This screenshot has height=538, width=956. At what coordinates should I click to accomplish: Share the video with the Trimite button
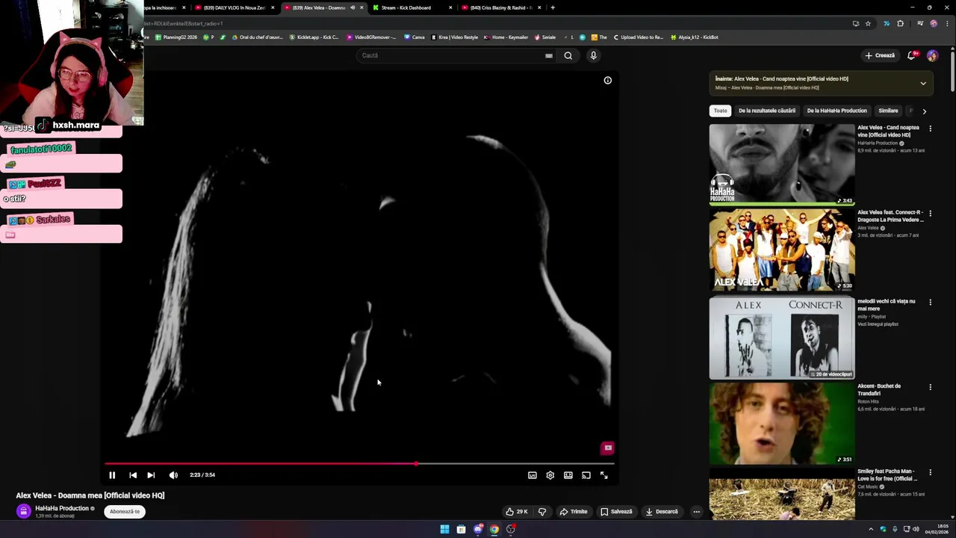point(574,512)
